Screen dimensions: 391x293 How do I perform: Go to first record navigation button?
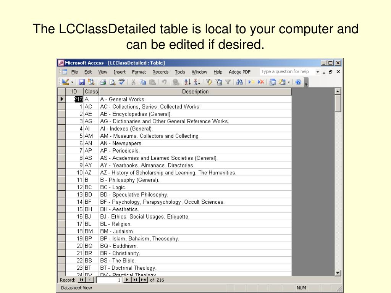[x=81, y=280]
